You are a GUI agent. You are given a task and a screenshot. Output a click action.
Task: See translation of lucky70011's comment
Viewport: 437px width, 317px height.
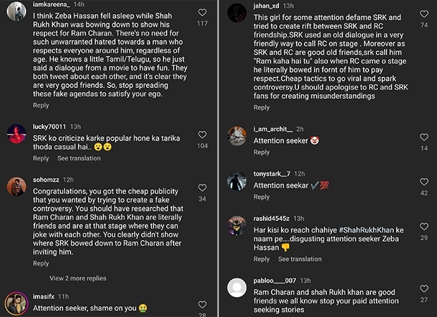tap(79, 158)
